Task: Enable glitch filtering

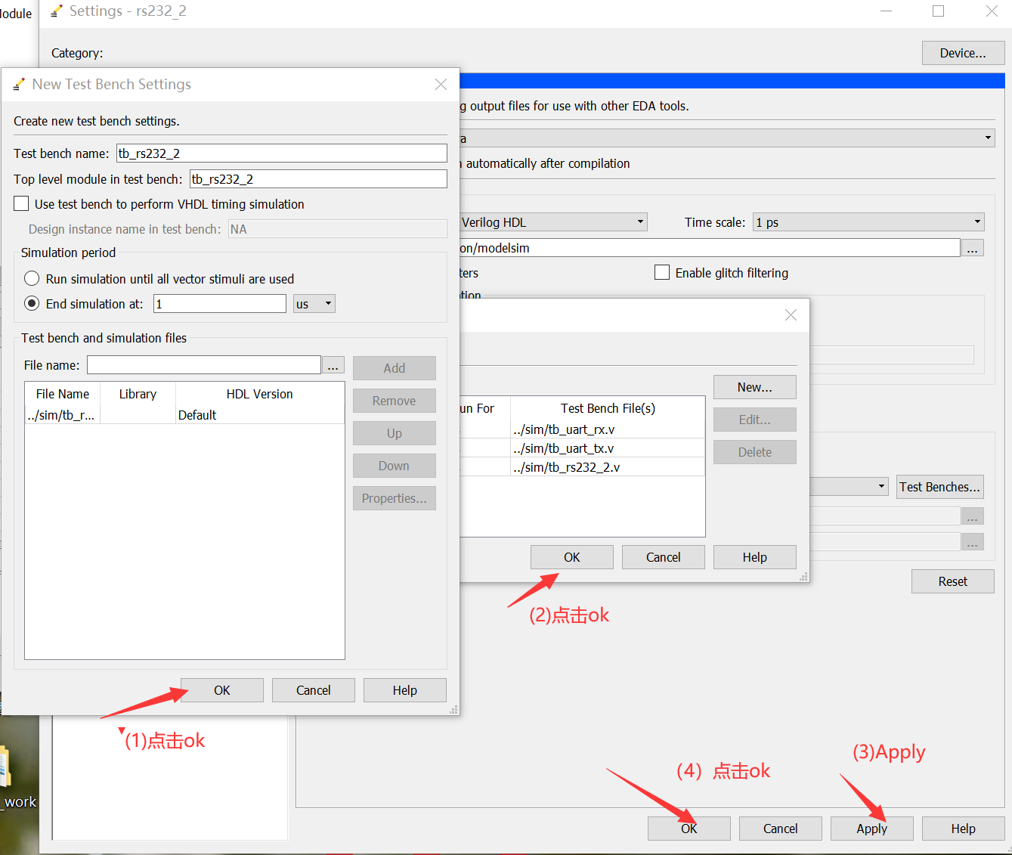Action: 662,272
